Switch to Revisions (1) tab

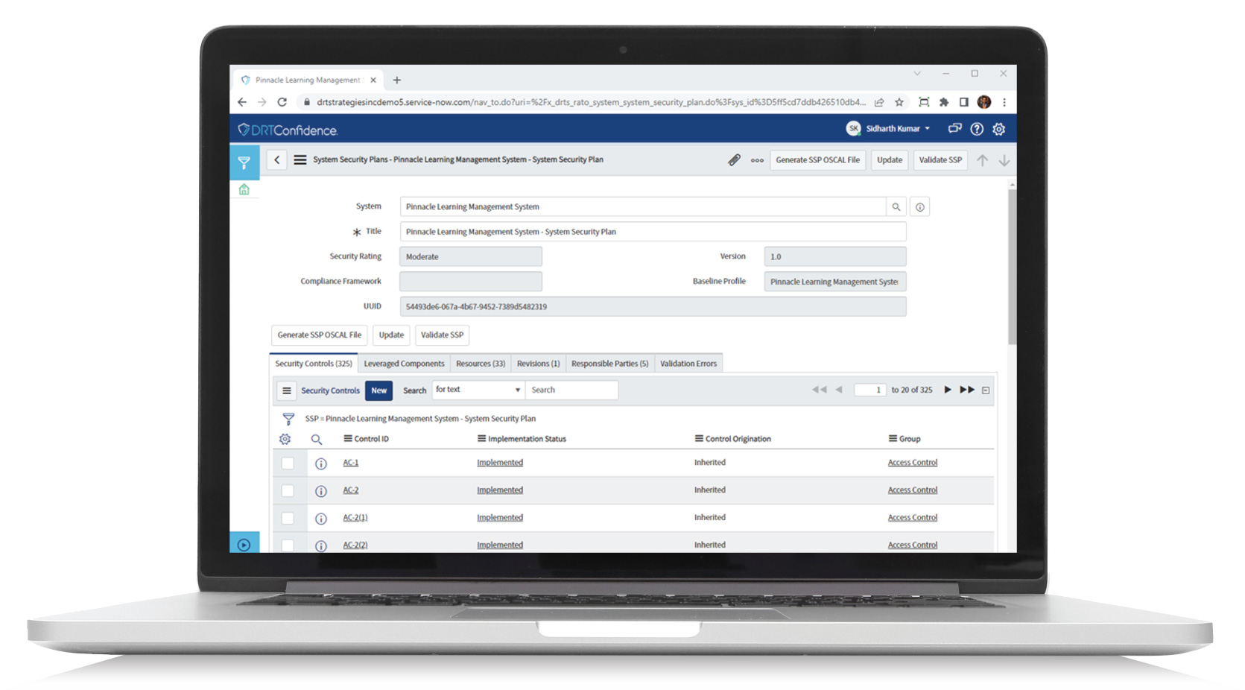click(x=538, y=364)
